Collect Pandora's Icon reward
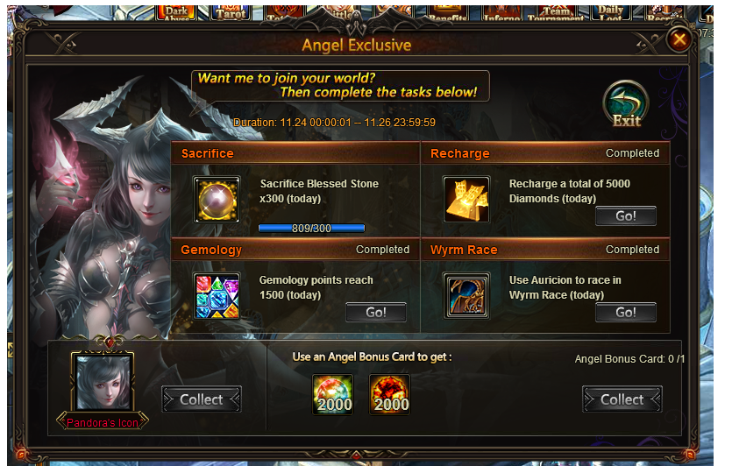 click(202, 399)
